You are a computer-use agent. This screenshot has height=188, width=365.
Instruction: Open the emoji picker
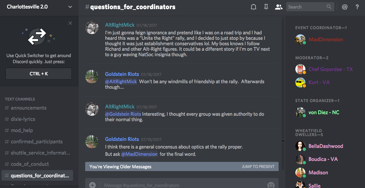click(271, 185)
